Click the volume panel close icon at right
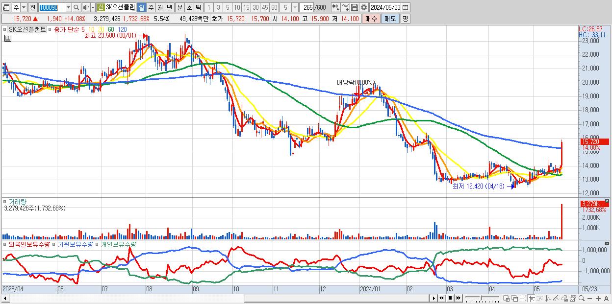 click(608, 201)
